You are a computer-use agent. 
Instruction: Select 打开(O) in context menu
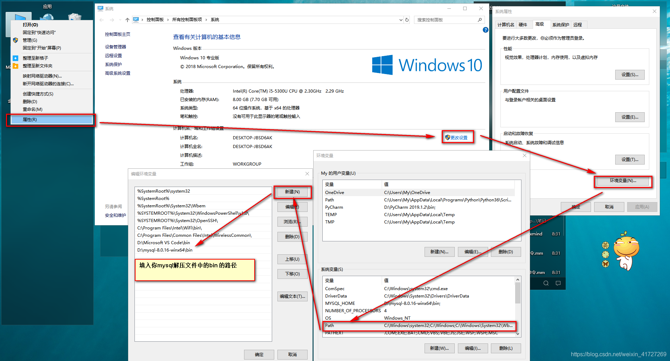click(52, 25)
